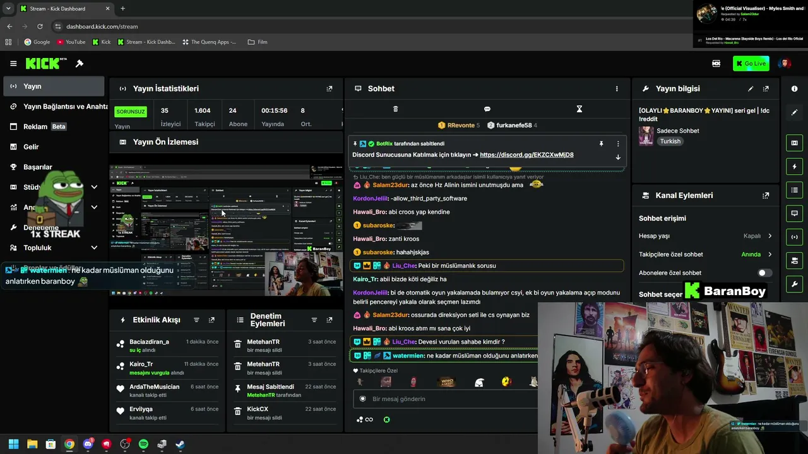808x454 pixels.
Task: Open Gelir in the sidebar
Action: point(54,147)
